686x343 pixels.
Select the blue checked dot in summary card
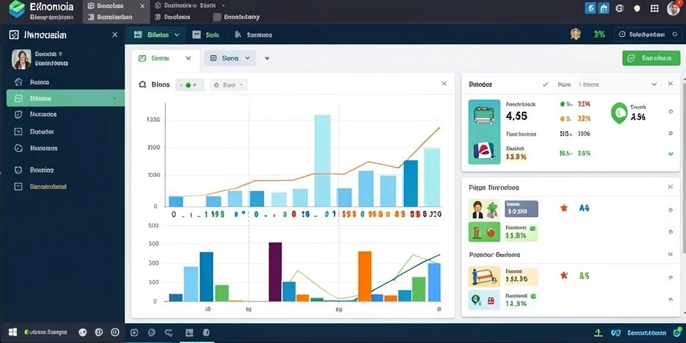click(671, 153)
